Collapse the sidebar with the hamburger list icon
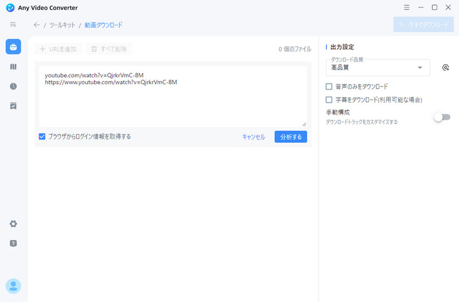The width and height of the screenshot is (459, 302). point(13,25)
